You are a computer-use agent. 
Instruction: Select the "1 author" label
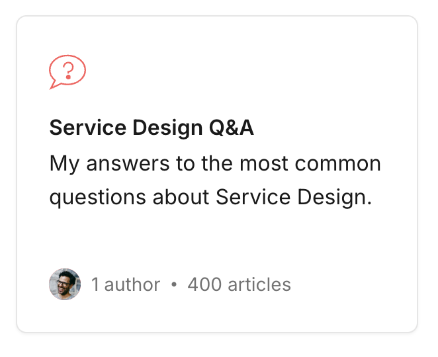coord(126,285)
